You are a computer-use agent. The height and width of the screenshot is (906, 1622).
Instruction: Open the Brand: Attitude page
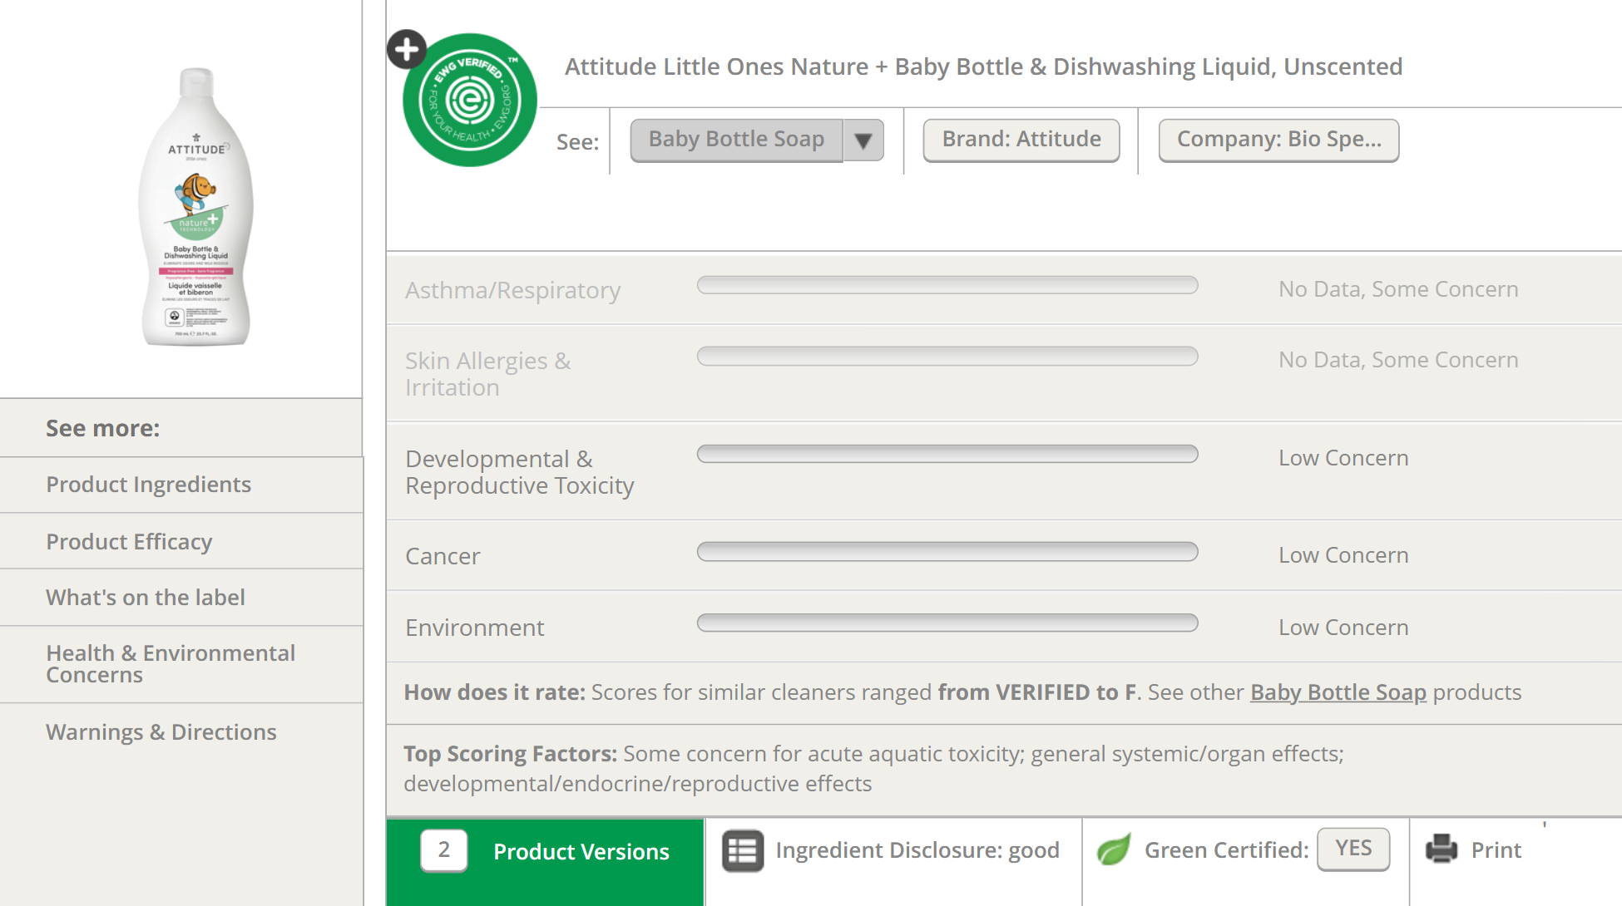1021,140
